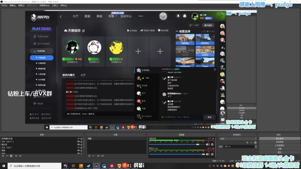The width and height of the screenshot is (301, 169).
Task: Add a new source with the plus icon
Action: coord(3,156)
